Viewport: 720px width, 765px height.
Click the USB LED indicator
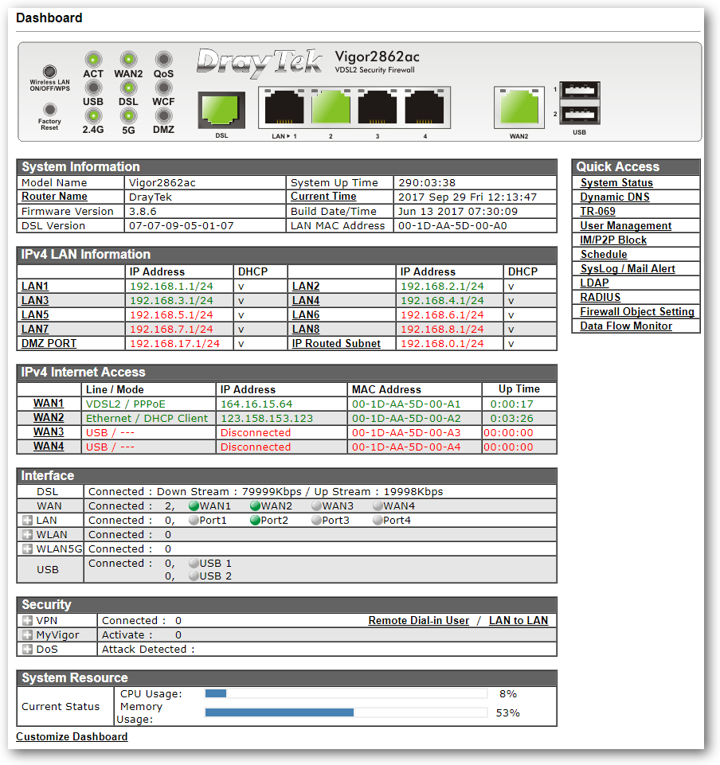tap(93, 88)
